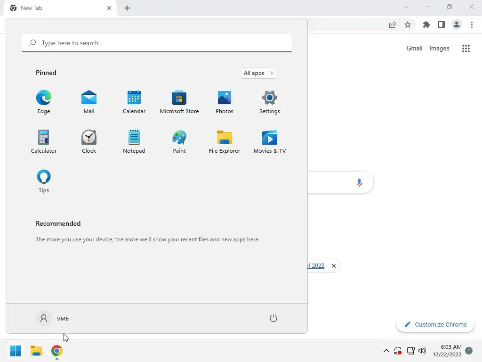The height and width of the screenshot is (362, 482).
Task: Click the sync update tray icon
Action: (398, 351)
